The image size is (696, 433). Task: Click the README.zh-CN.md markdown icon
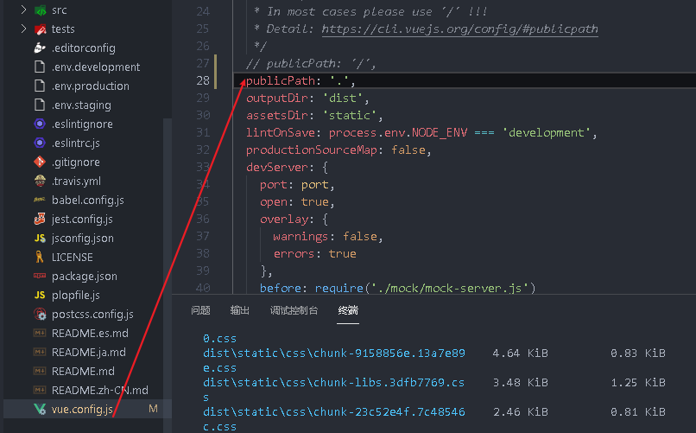pos(40,391)
